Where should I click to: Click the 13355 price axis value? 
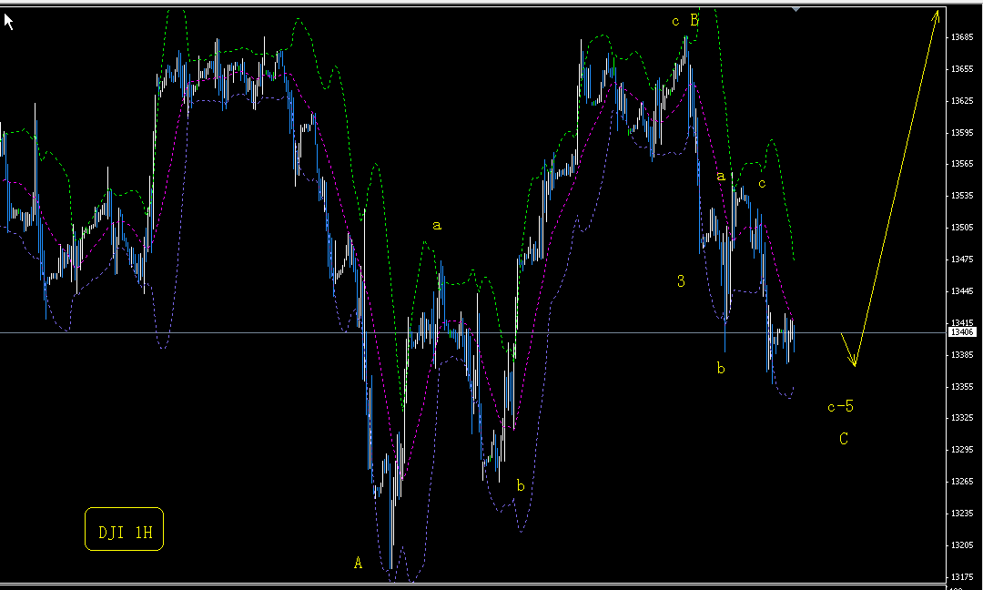pyautogui.click(x=962, y=386)
